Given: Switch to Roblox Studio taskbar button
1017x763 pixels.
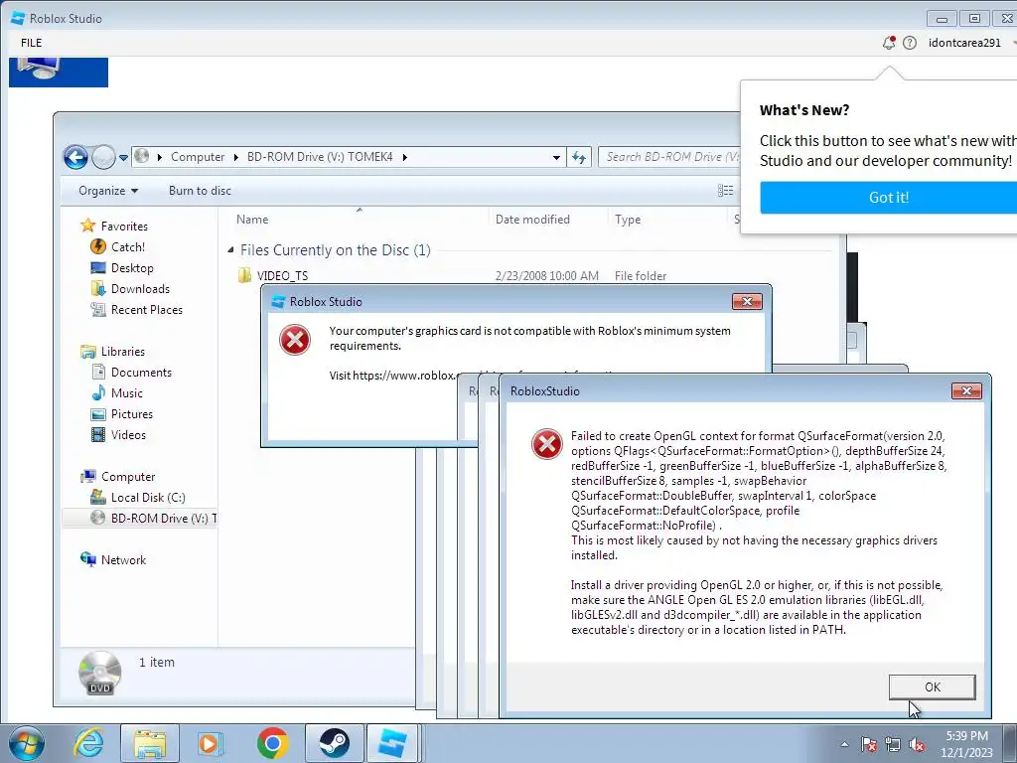Looking at the screenshot, I should [x=393, y=743].
